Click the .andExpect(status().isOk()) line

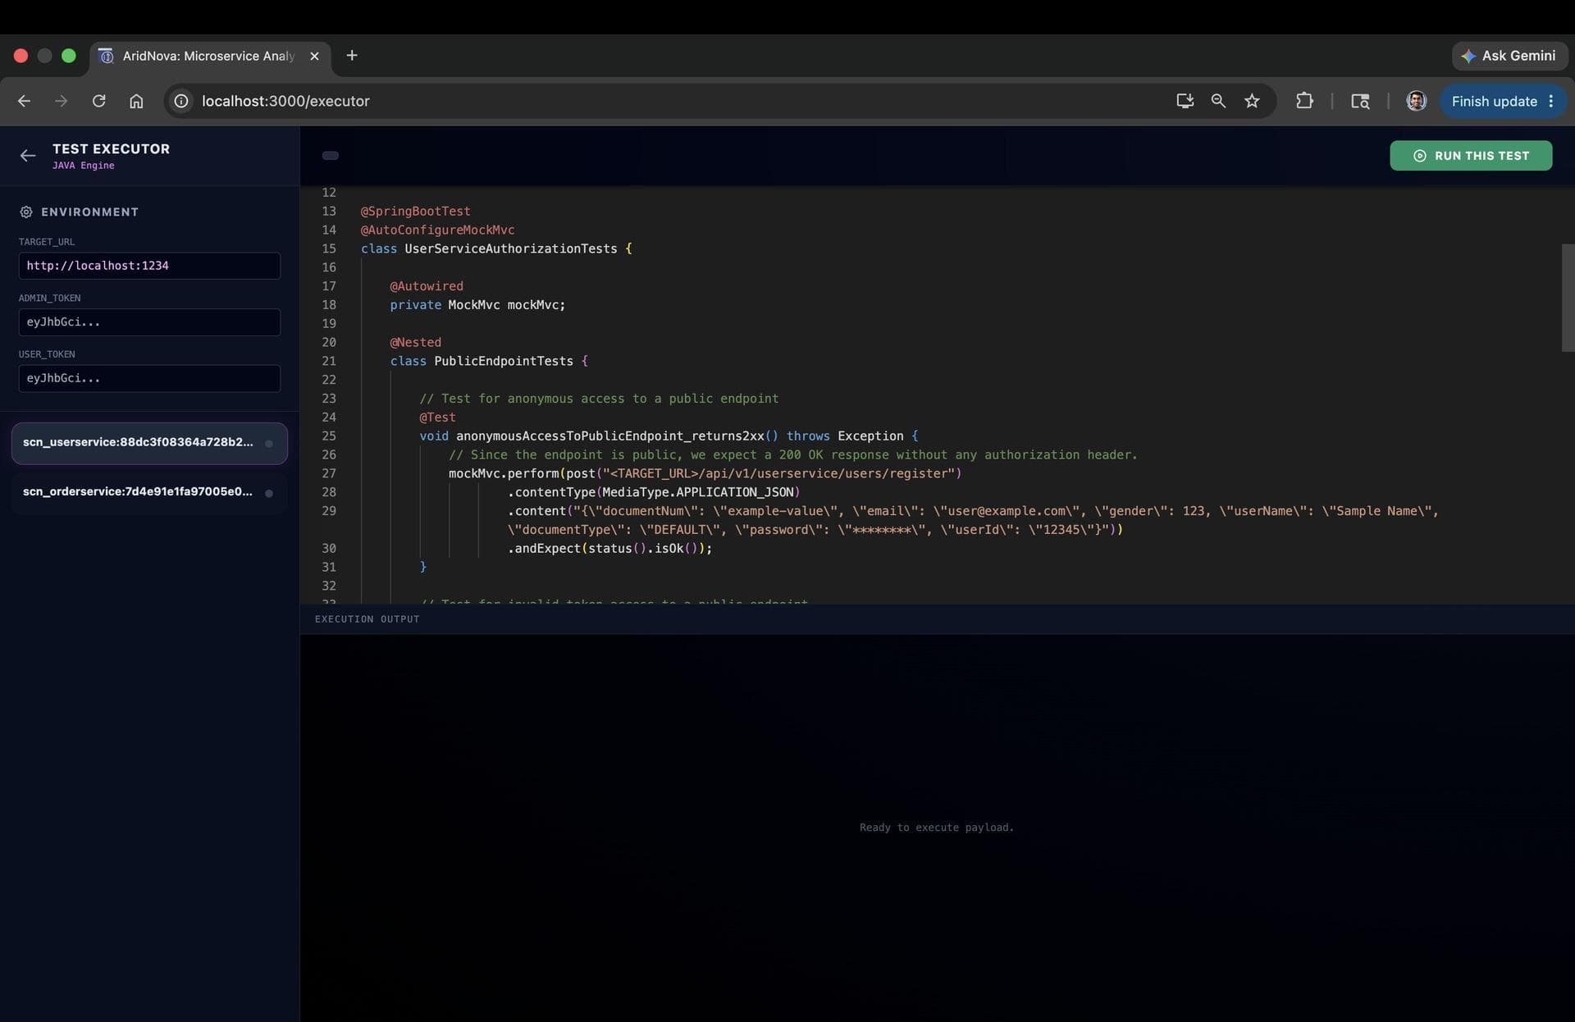[x=609, y=549]
